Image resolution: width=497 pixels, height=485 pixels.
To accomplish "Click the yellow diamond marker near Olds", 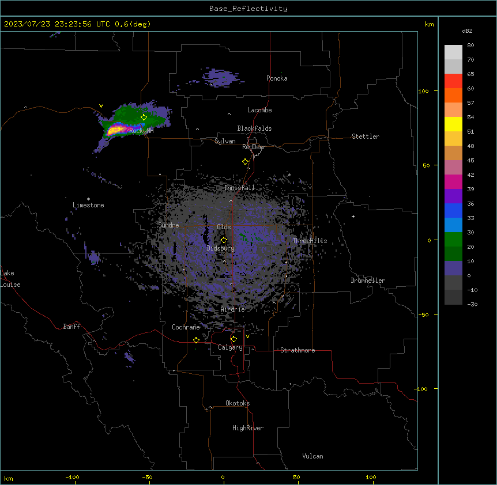I will tap(224, 240).
